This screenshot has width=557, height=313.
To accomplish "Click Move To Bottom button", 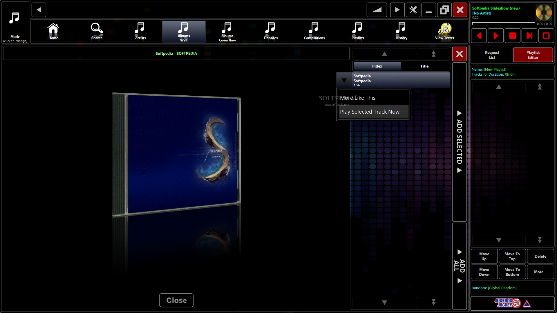I will pyautogui.click(x=512, y=272).
